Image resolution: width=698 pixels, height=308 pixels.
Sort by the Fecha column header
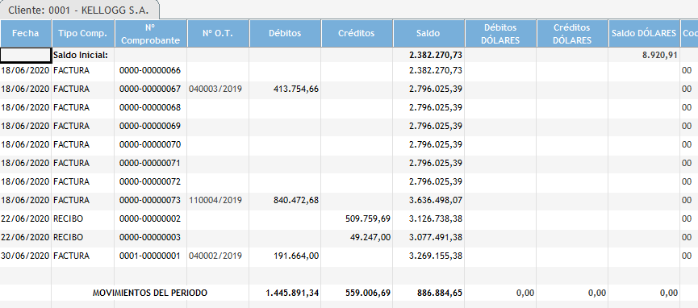pyautogui.click(x=26, y=33)
